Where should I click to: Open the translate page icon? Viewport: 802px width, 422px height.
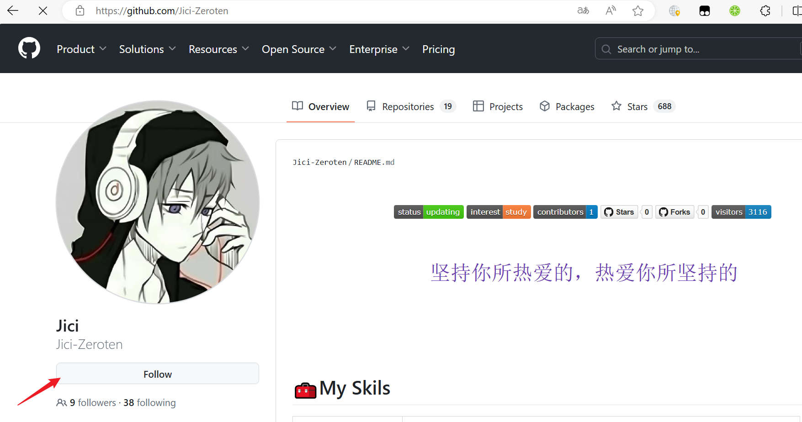583,11
